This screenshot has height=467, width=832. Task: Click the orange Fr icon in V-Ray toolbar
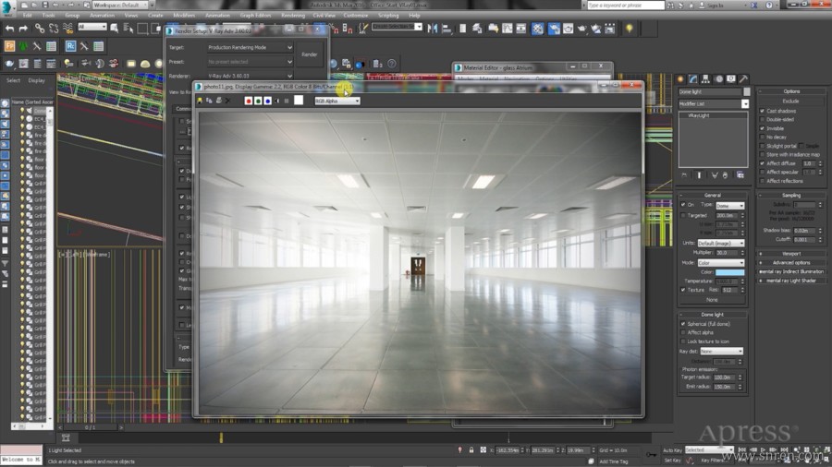(x=9, y=46)
